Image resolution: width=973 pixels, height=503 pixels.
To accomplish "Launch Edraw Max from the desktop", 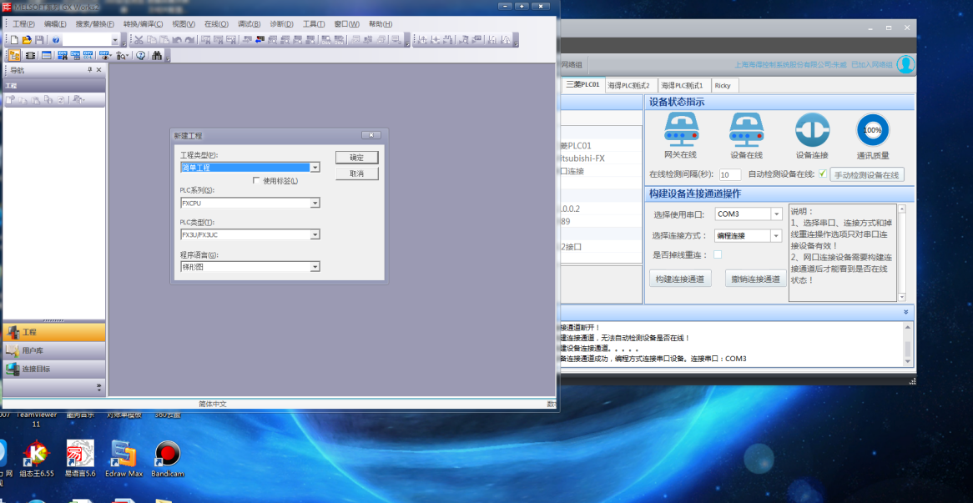I will [x=124, y=455].
